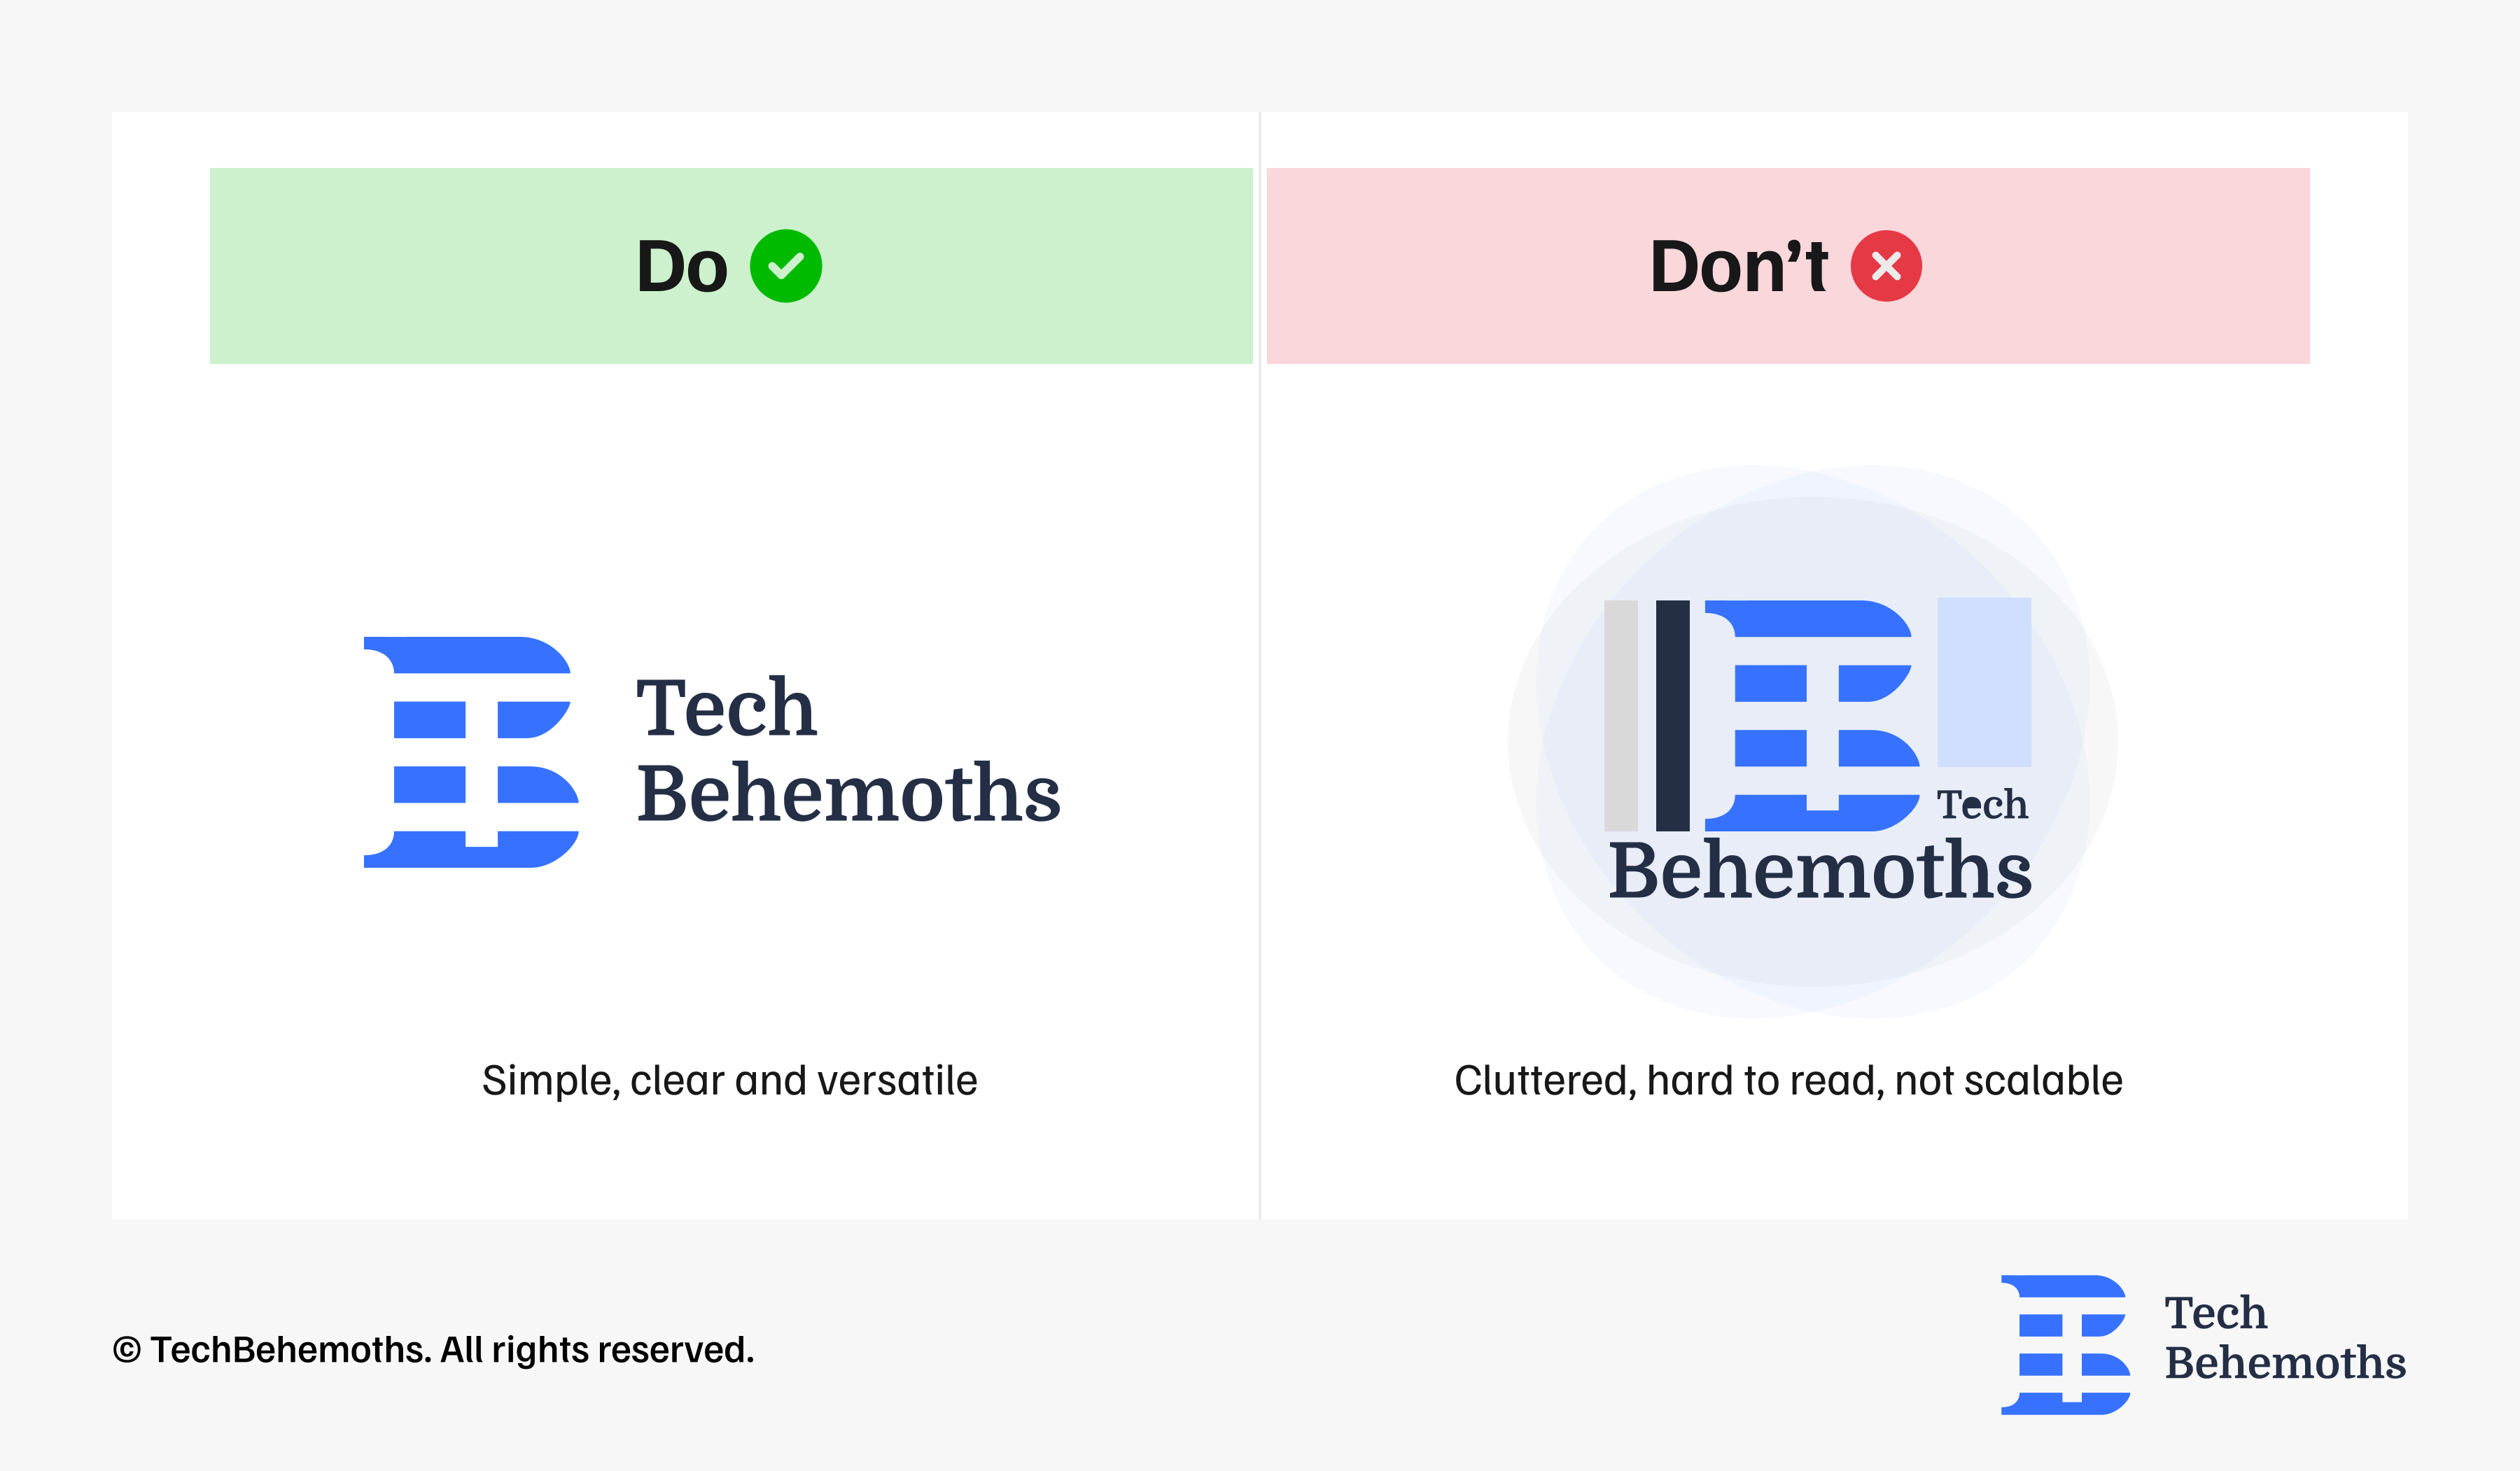Click the large 'Behemoths' text in Don't panel
This screenshot has width=2520, height=1471.
(x=1820, y=870)
